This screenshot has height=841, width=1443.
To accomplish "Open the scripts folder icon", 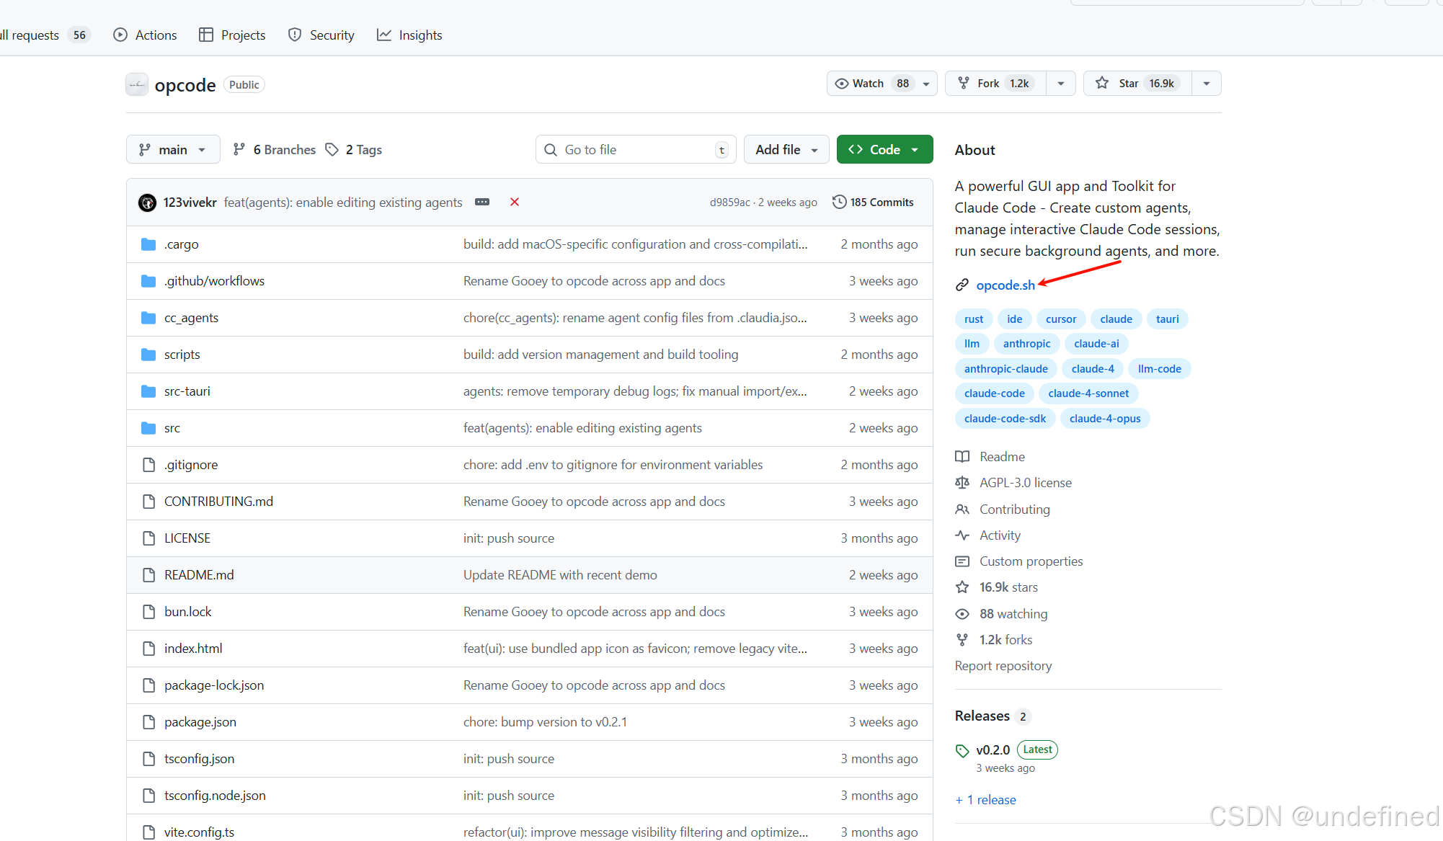I will 148,355.
